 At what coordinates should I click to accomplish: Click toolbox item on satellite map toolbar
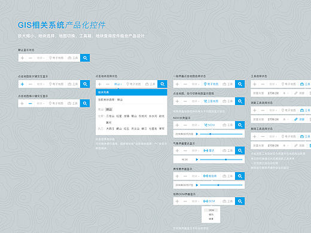227,101
